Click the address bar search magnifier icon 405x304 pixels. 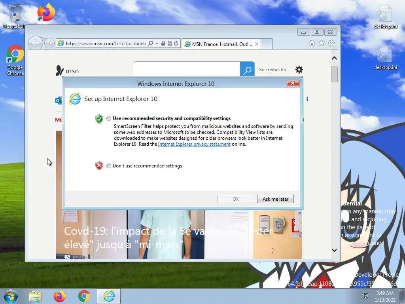151,44
